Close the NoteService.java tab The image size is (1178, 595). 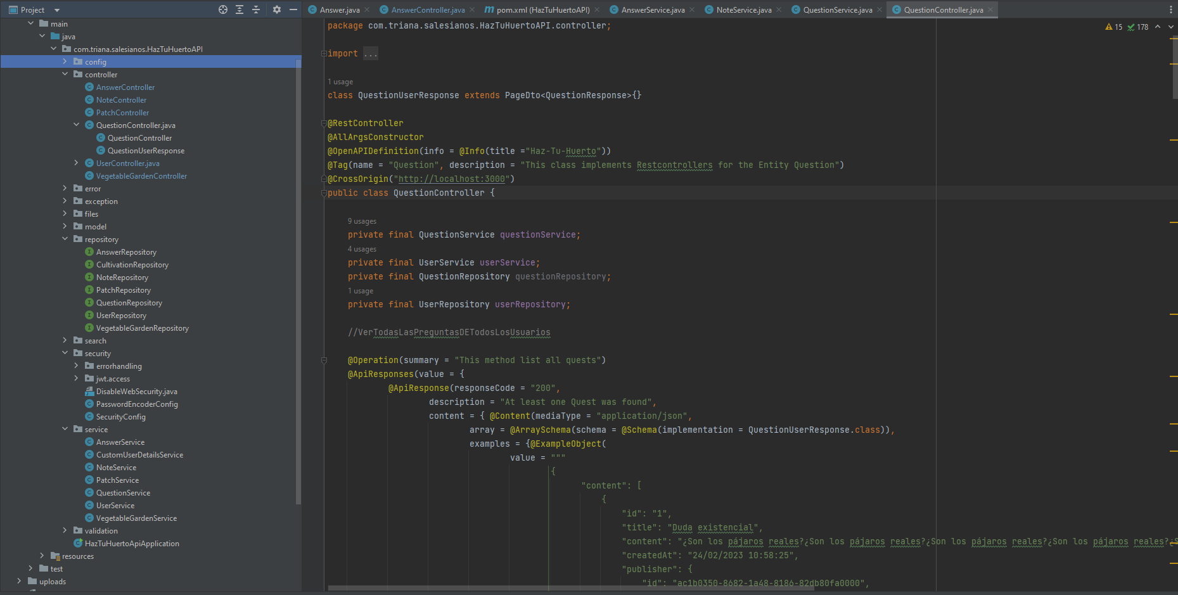tap(779, 10)
